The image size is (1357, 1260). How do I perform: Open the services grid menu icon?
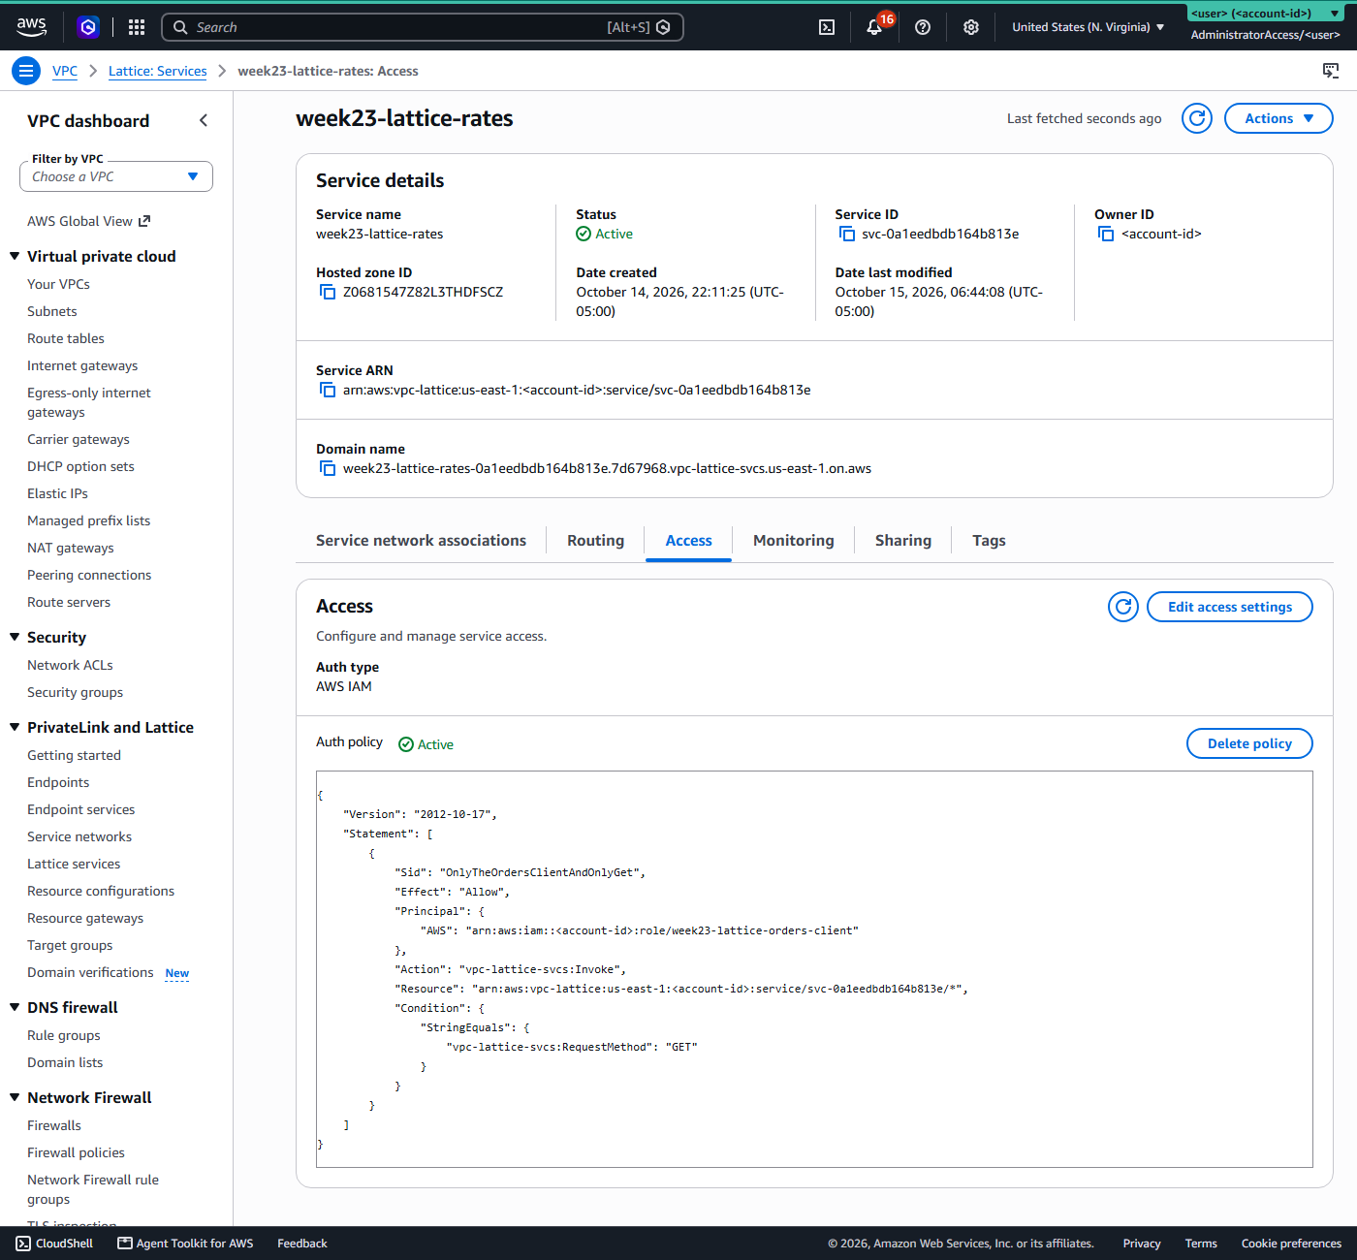click(137, 27)
